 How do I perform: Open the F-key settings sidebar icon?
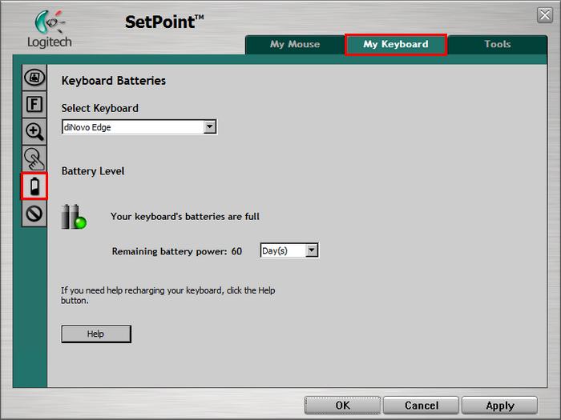coord(34,104)
